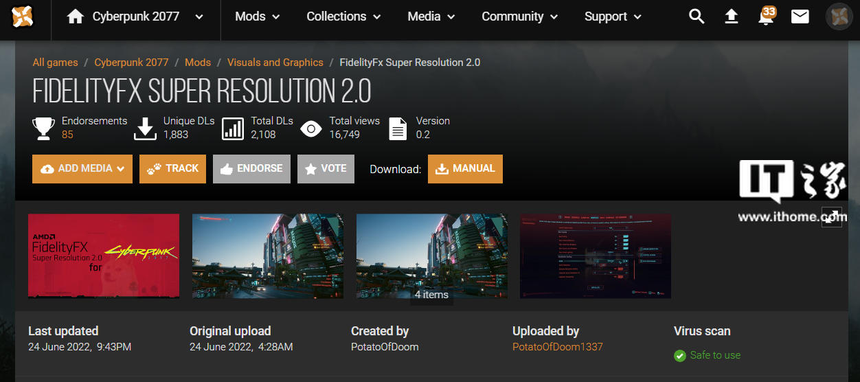
Task: Click the Total DLs bar chart icon
Action: (x=233, y=128)
